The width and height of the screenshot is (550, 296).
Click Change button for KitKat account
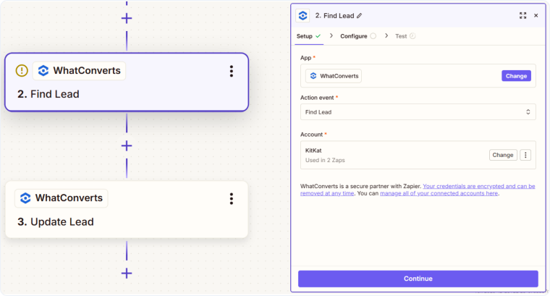click(x=502, y=155)
